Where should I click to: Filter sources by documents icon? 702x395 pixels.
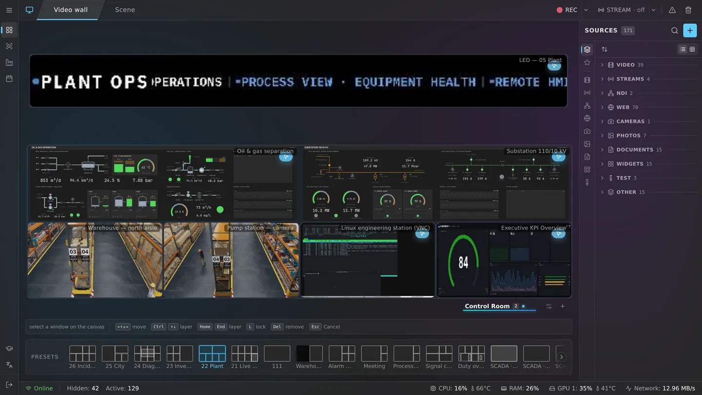click(x=587, y=157)
